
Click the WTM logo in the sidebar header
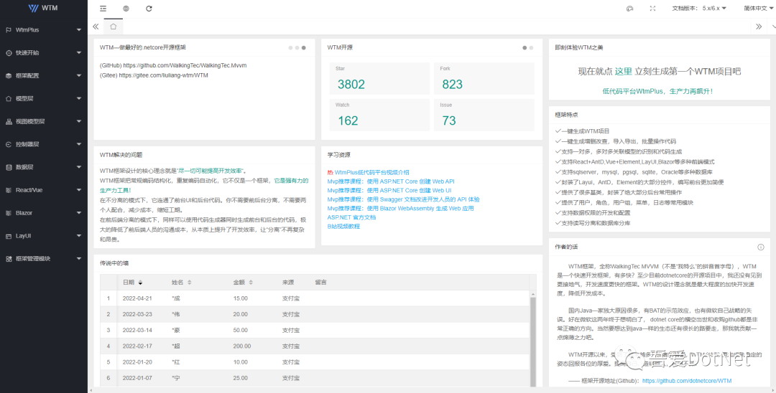pos(44,8)
